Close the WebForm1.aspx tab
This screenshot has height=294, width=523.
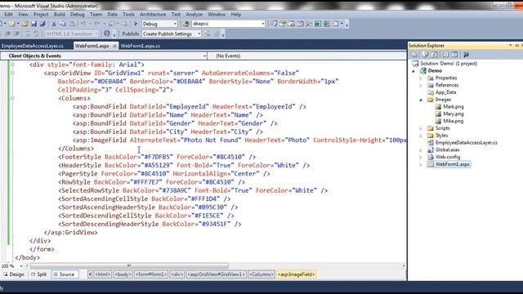114,46
